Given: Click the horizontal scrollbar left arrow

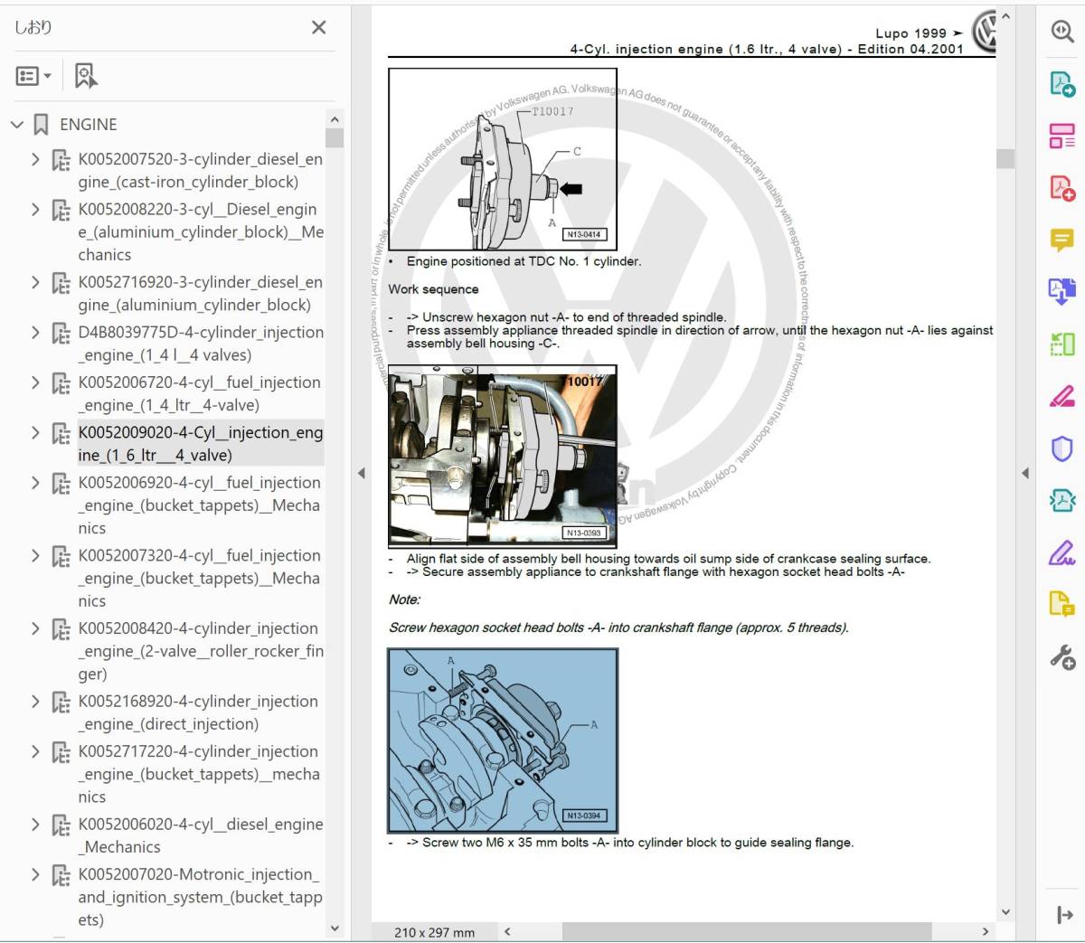Looking at the screenshot, I should tap(507, 931).
